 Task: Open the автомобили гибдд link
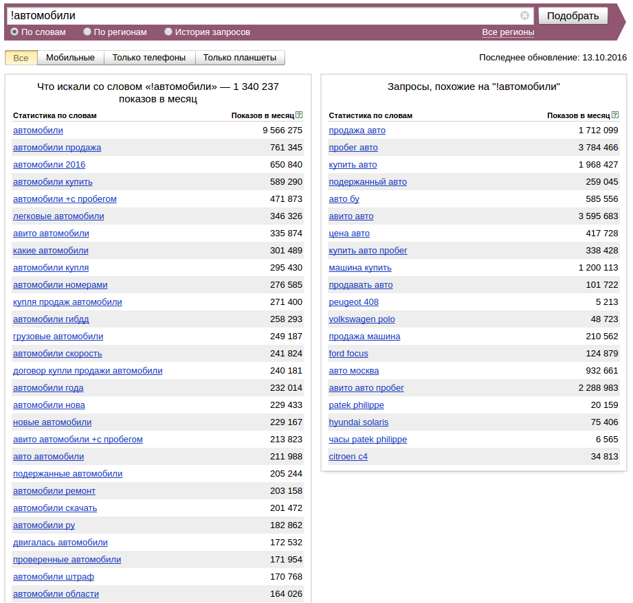(x=51, y=319)
